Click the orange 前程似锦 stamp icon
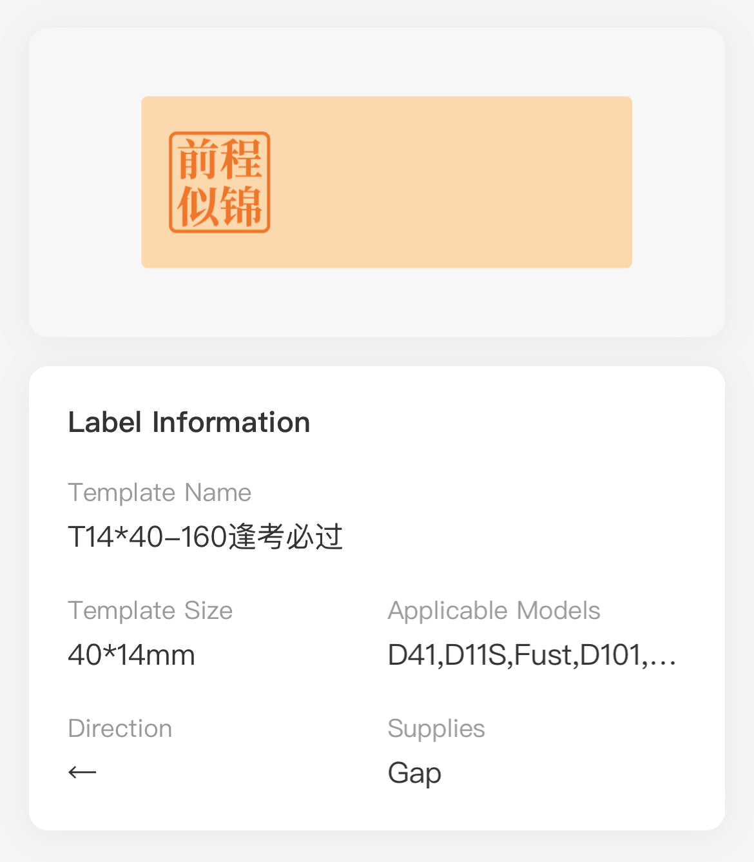Screen dimensions: 754x862 (x=219, y=182)
